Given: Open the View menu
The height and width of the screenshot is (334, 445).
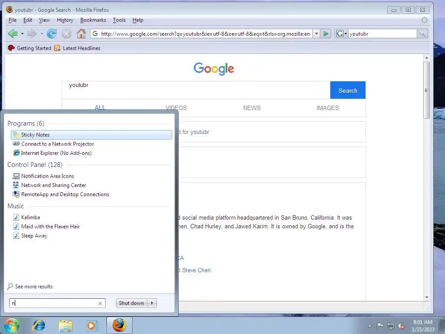Looking at the screenshot, I should point(44,20).
